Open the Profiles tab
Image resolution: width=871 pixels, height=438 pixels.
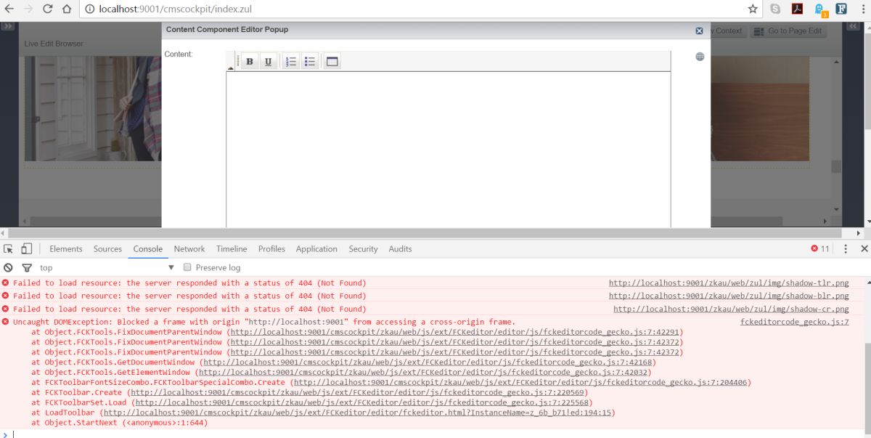click(x=271, y=248)
